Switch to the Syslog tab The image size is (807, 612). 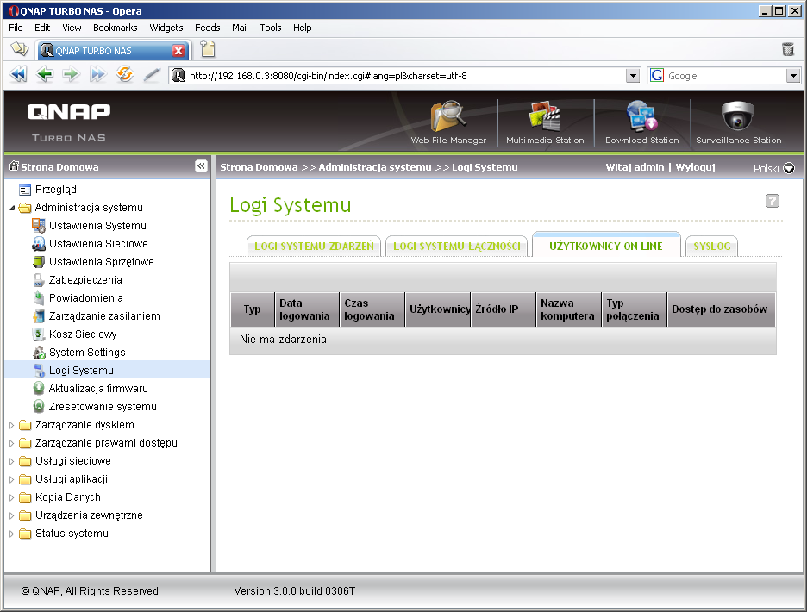tap(712, 246)
